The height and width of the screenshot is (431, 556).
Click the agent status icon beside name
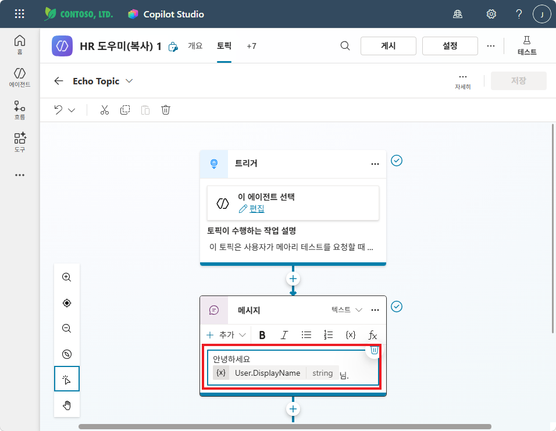tap(173, 47)
